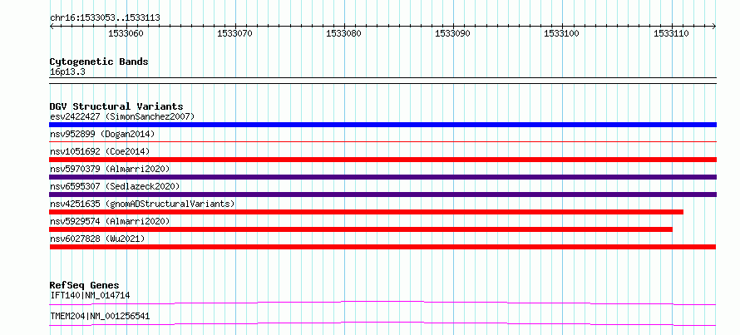This screenshot has height=335, width=740.
Task: Open variant nsv6027828 (Wu2021) label
Action: point(97,239)
